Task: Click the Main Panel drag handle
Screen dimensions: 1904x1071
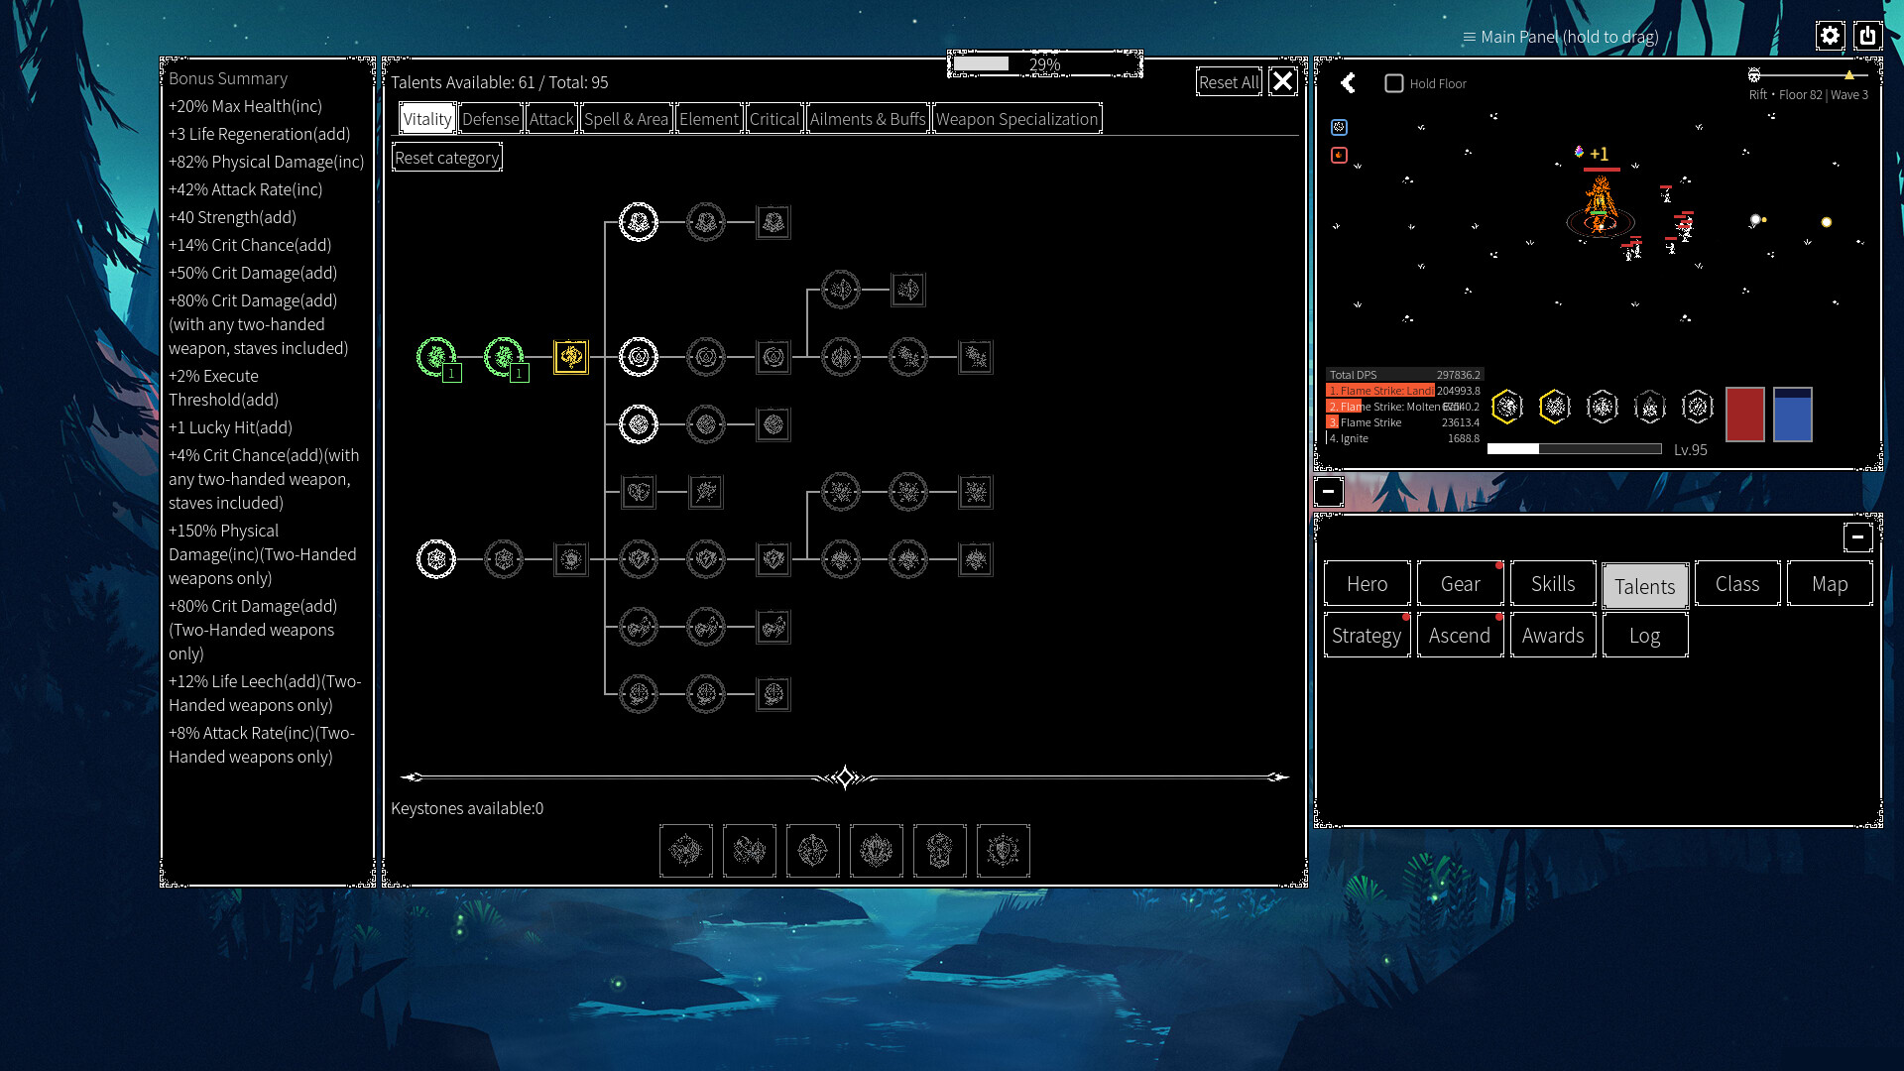Action: coord(1560,37)
